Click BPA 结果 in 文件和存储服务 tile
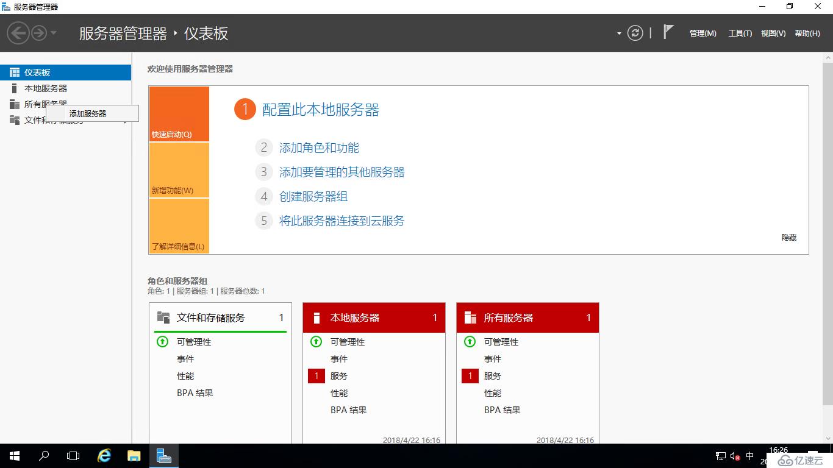 click(x=195, y=393)
